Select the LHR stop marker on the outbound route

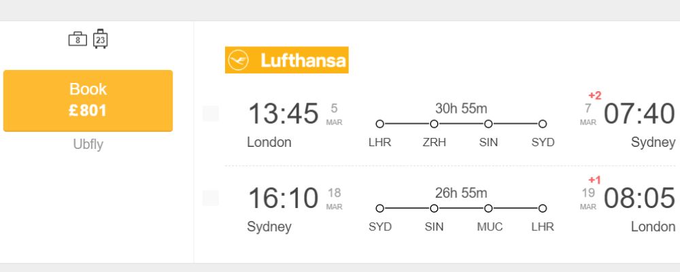click(x=380, y=124)
